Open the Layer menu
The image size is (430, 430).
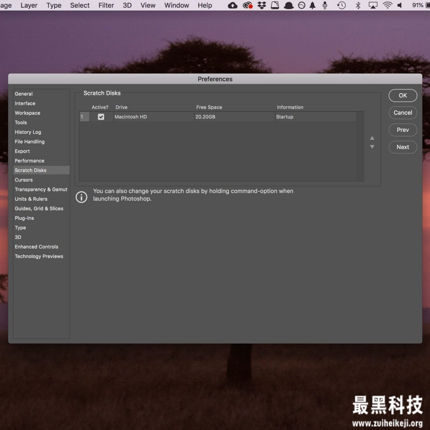click(x=29, y=5)
